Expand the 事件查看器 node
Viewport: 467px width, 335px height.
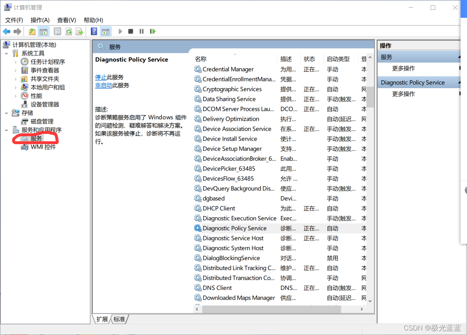[16, 70]
